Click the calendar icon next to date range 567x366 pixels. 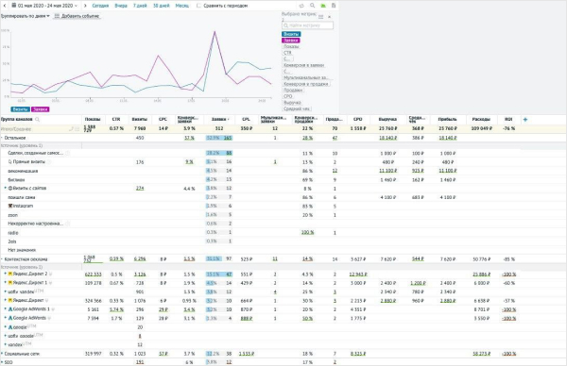14,6
